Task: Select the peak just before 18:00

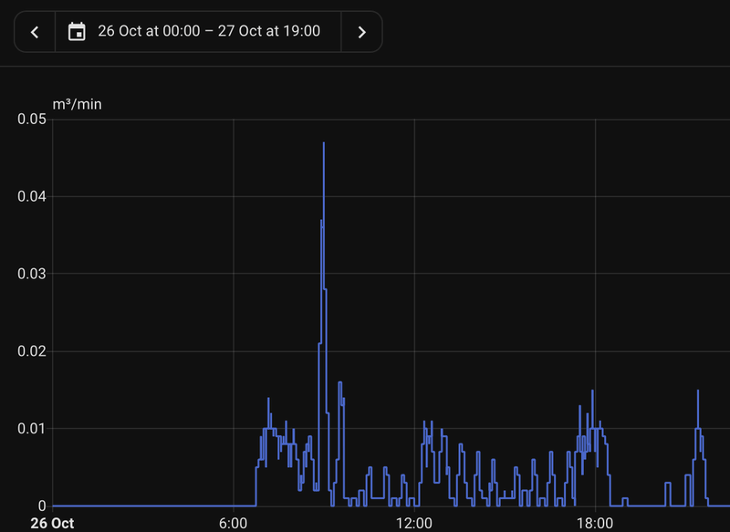Action: point(592,391)
